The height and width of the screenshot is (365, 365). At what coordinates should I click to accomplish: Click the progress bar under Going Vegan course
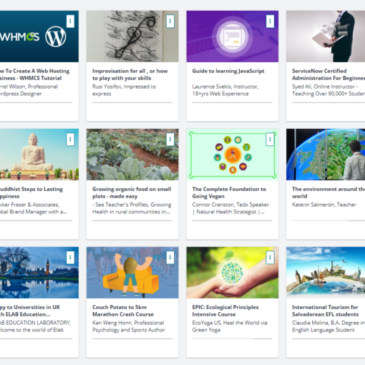click(x=232, y=220)
